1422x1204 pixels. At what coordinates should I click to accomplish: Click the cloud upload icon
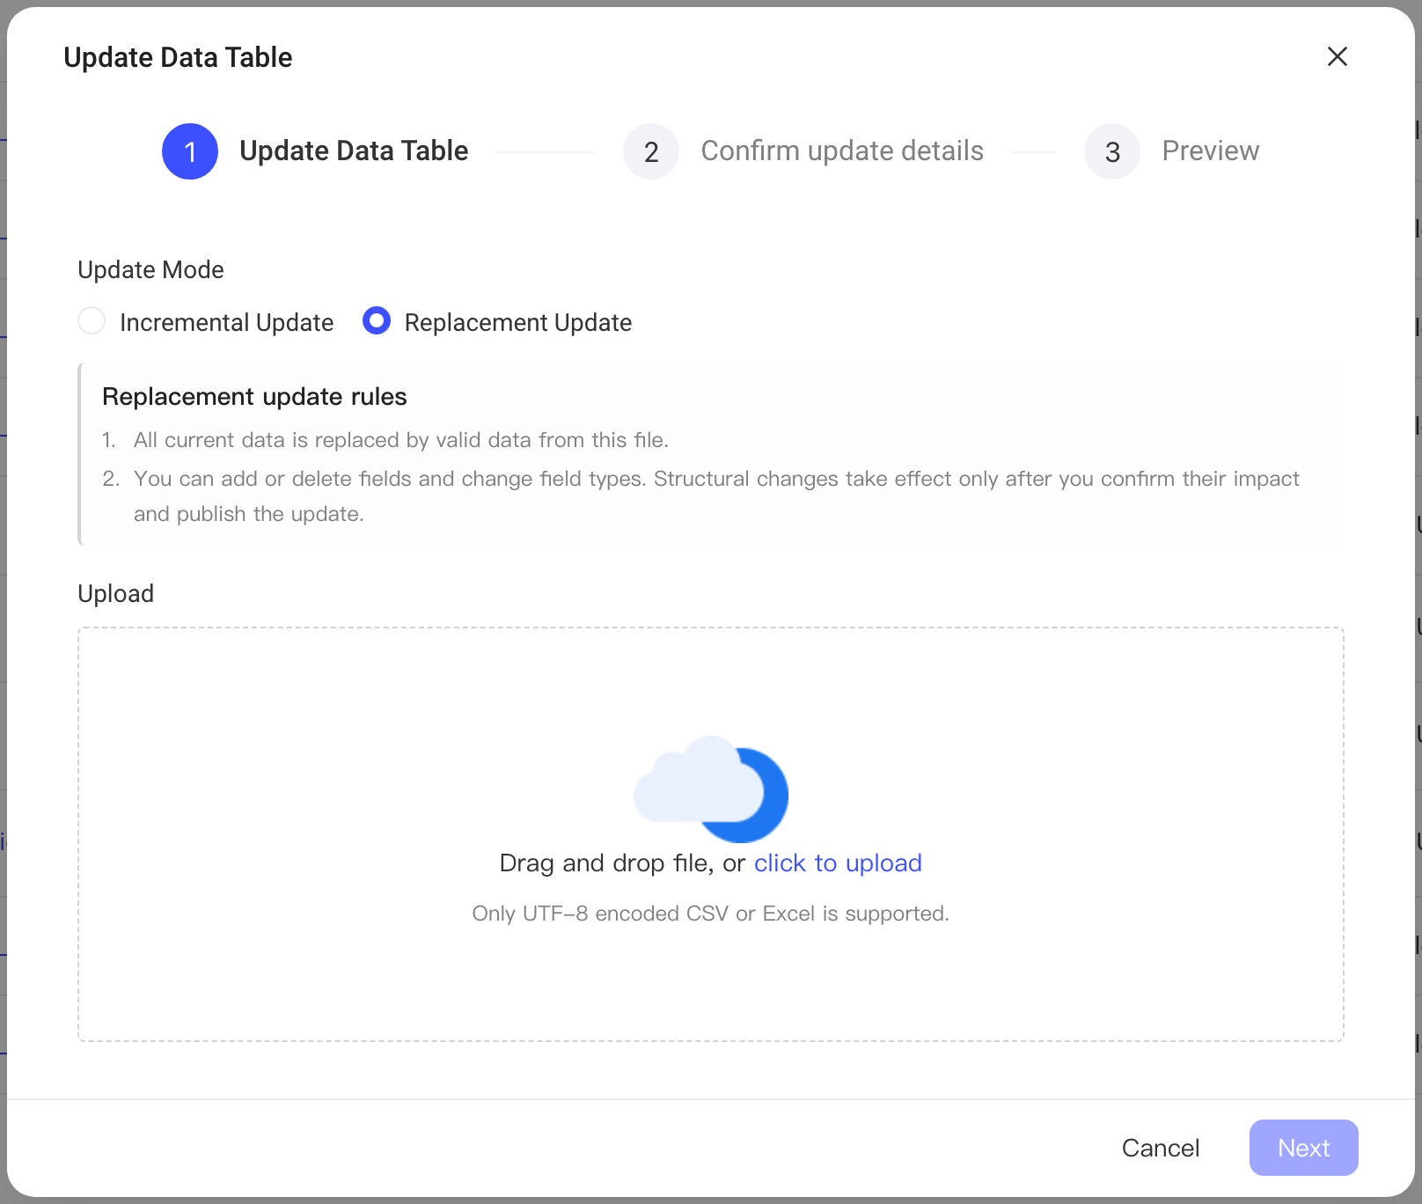[711, 789]
